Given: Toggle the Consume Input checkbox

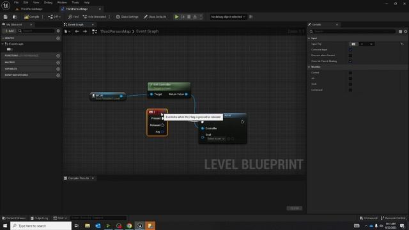Looking at the screenshot, I should 350,50.
